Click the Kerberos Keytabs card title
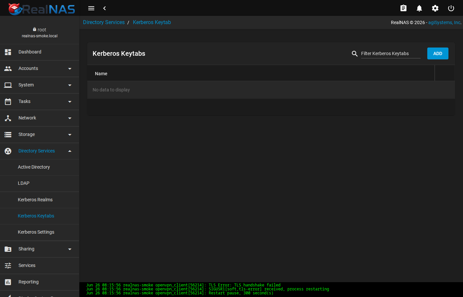Image resolution: width=463 pixels, height=297 pixels. (x=119, y=53)
